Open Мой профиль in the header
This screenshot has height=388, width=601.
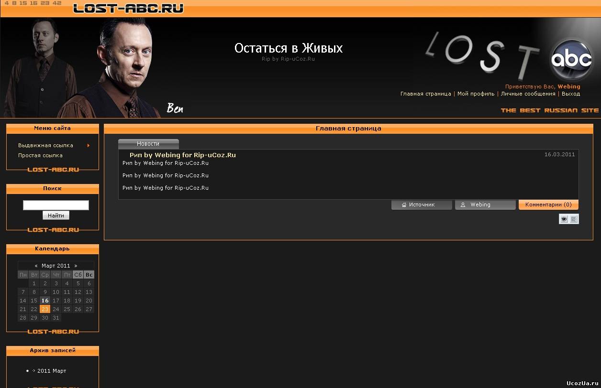[x=476, y=94]
